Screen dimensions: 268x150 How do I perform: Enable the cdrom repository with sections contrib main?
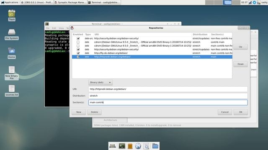(78, 42)
